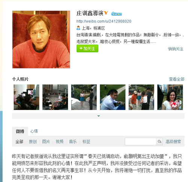The image size is (188, 182).
Task: Switch to the 心情 tab
Action: [x=34, y=131]
